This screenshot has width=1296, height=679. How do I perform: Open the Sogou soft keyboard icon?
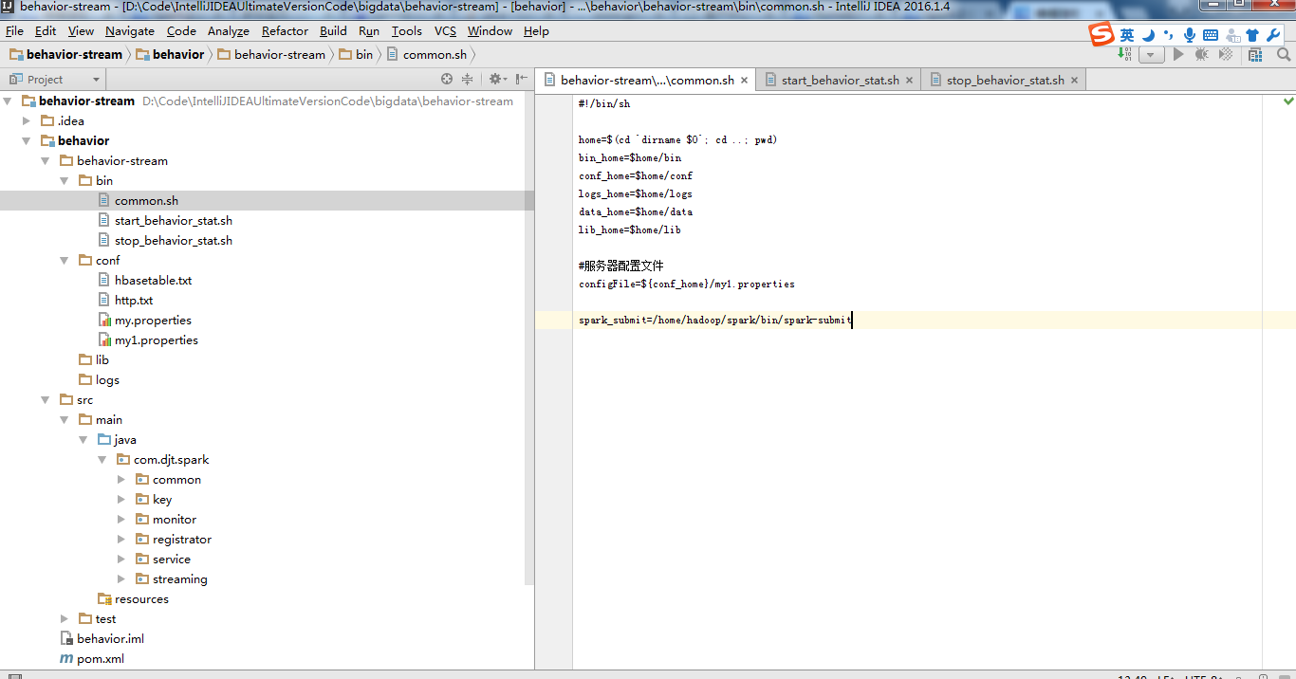click(x=1211, y=35)
